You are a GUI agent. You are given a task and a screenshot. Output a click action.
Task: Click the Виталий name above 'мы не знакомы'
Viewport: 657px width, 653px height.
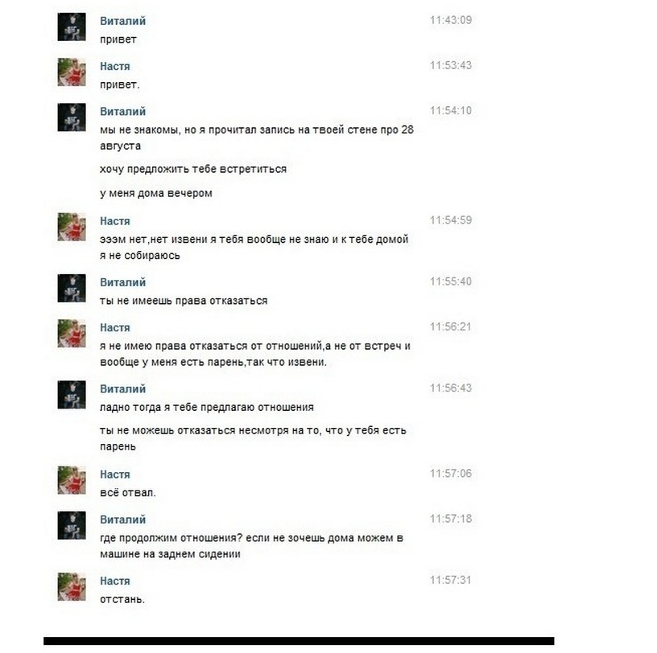(122, 111)
